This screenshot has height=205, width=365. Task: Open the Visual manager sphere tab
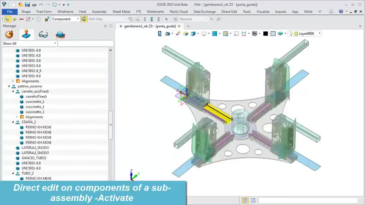click(x=60, y=35)
